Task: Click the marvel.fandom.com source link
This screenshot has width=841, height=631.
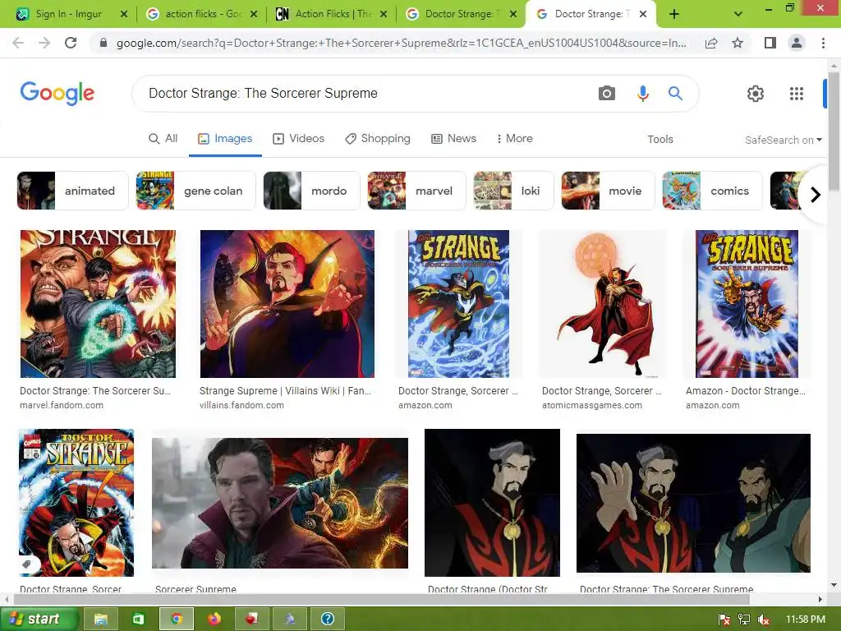Action: tap(62, 405)
